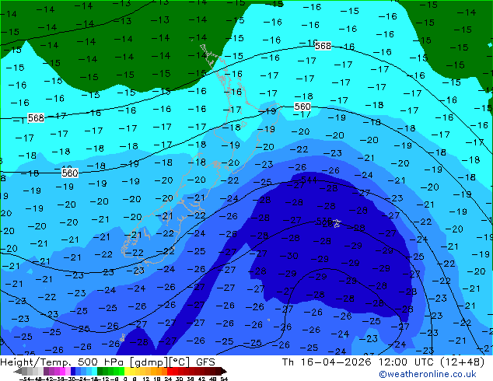Screen dimensions: 493x381
Task: Click the 568 contour label near the top
Action: pyautogui.click(x=323, y=46)
